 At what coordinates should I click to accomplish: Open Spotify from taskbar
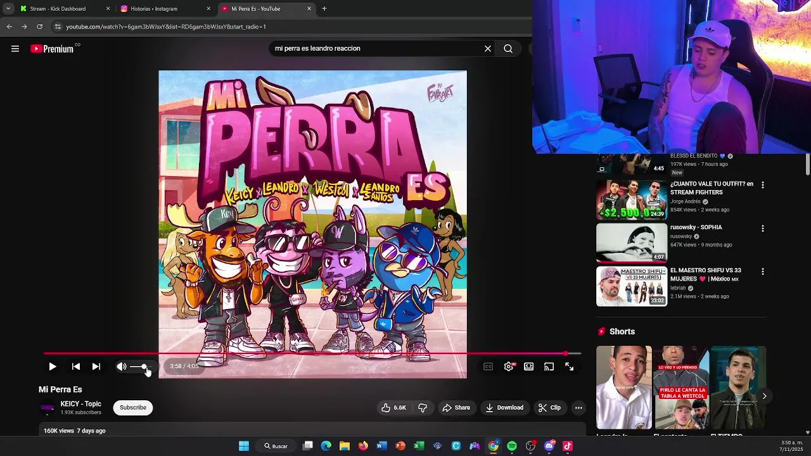(512, 446)
